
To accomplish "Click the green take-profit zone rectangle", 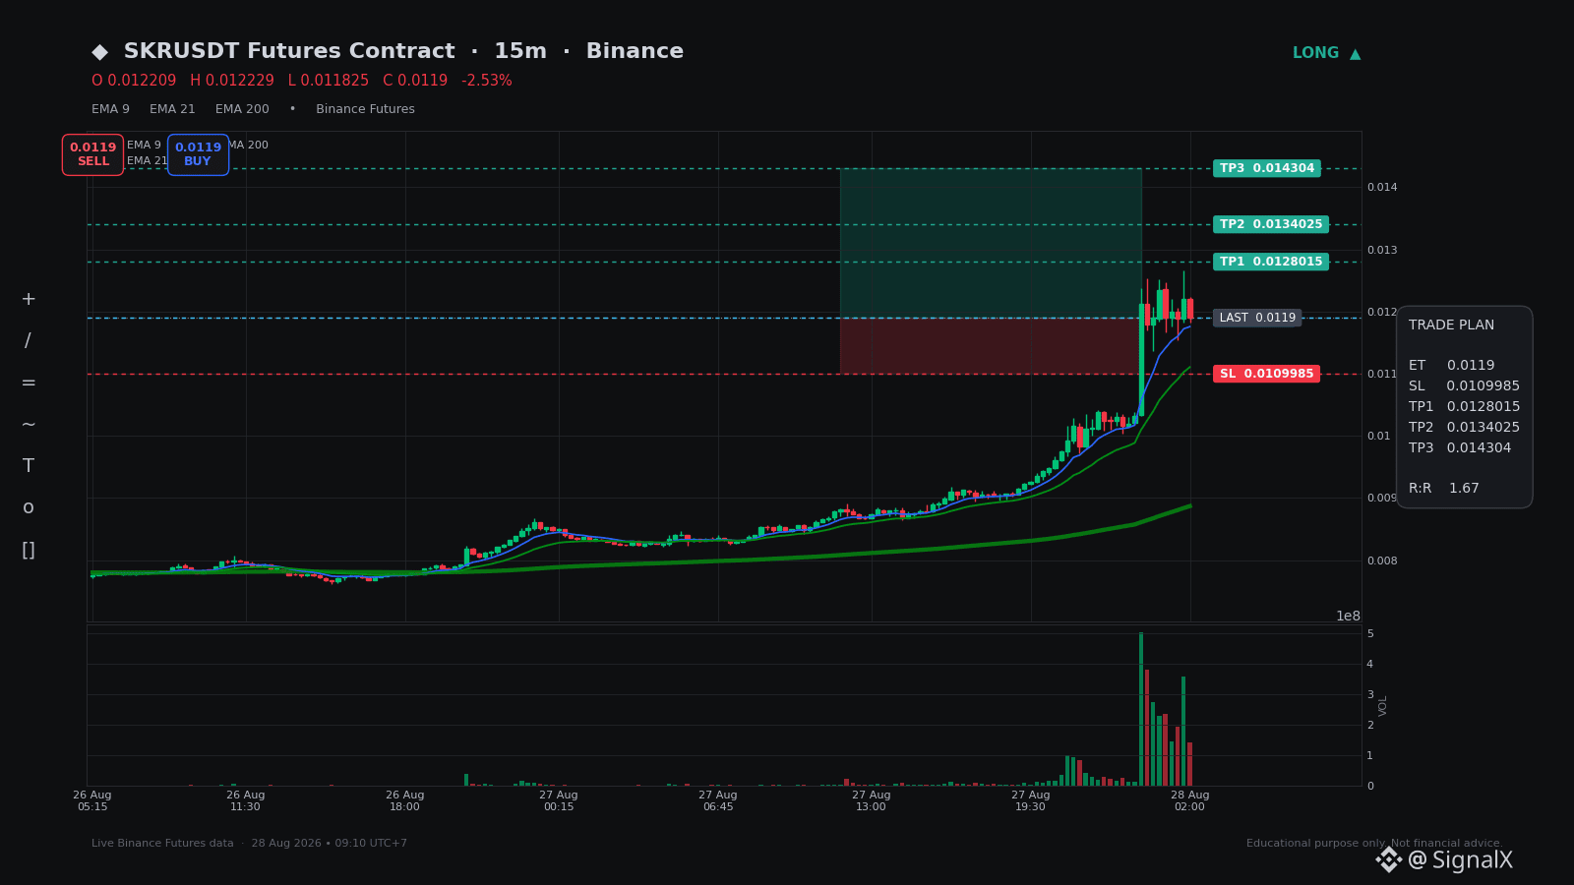I will point(991,243).
